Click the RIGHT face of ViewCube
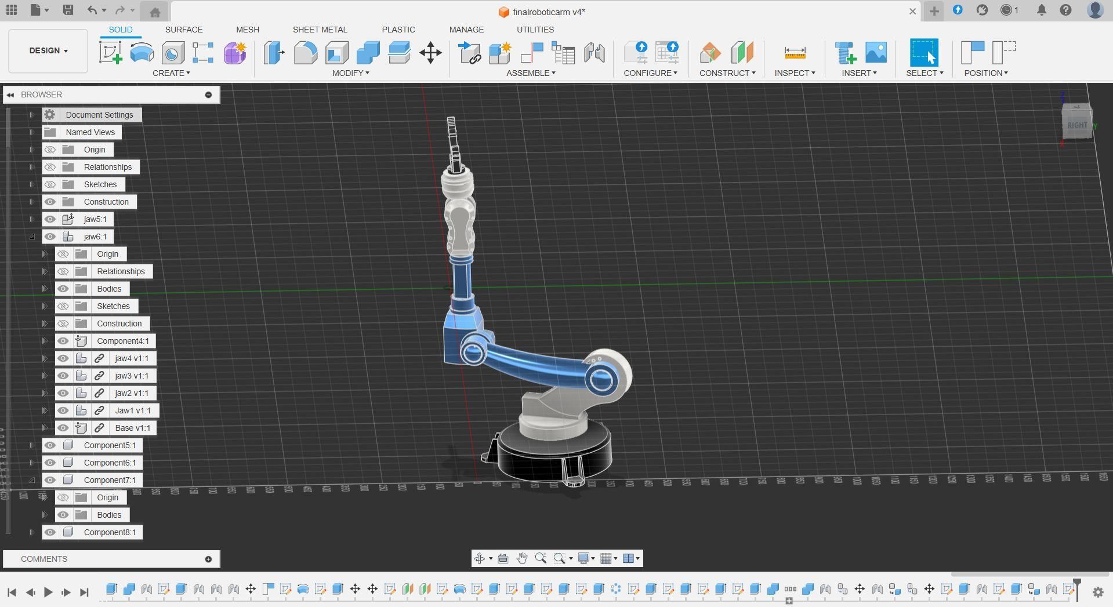Image resolution: width=1113 pixels, height=607 pixels. tap(1077, 125)
